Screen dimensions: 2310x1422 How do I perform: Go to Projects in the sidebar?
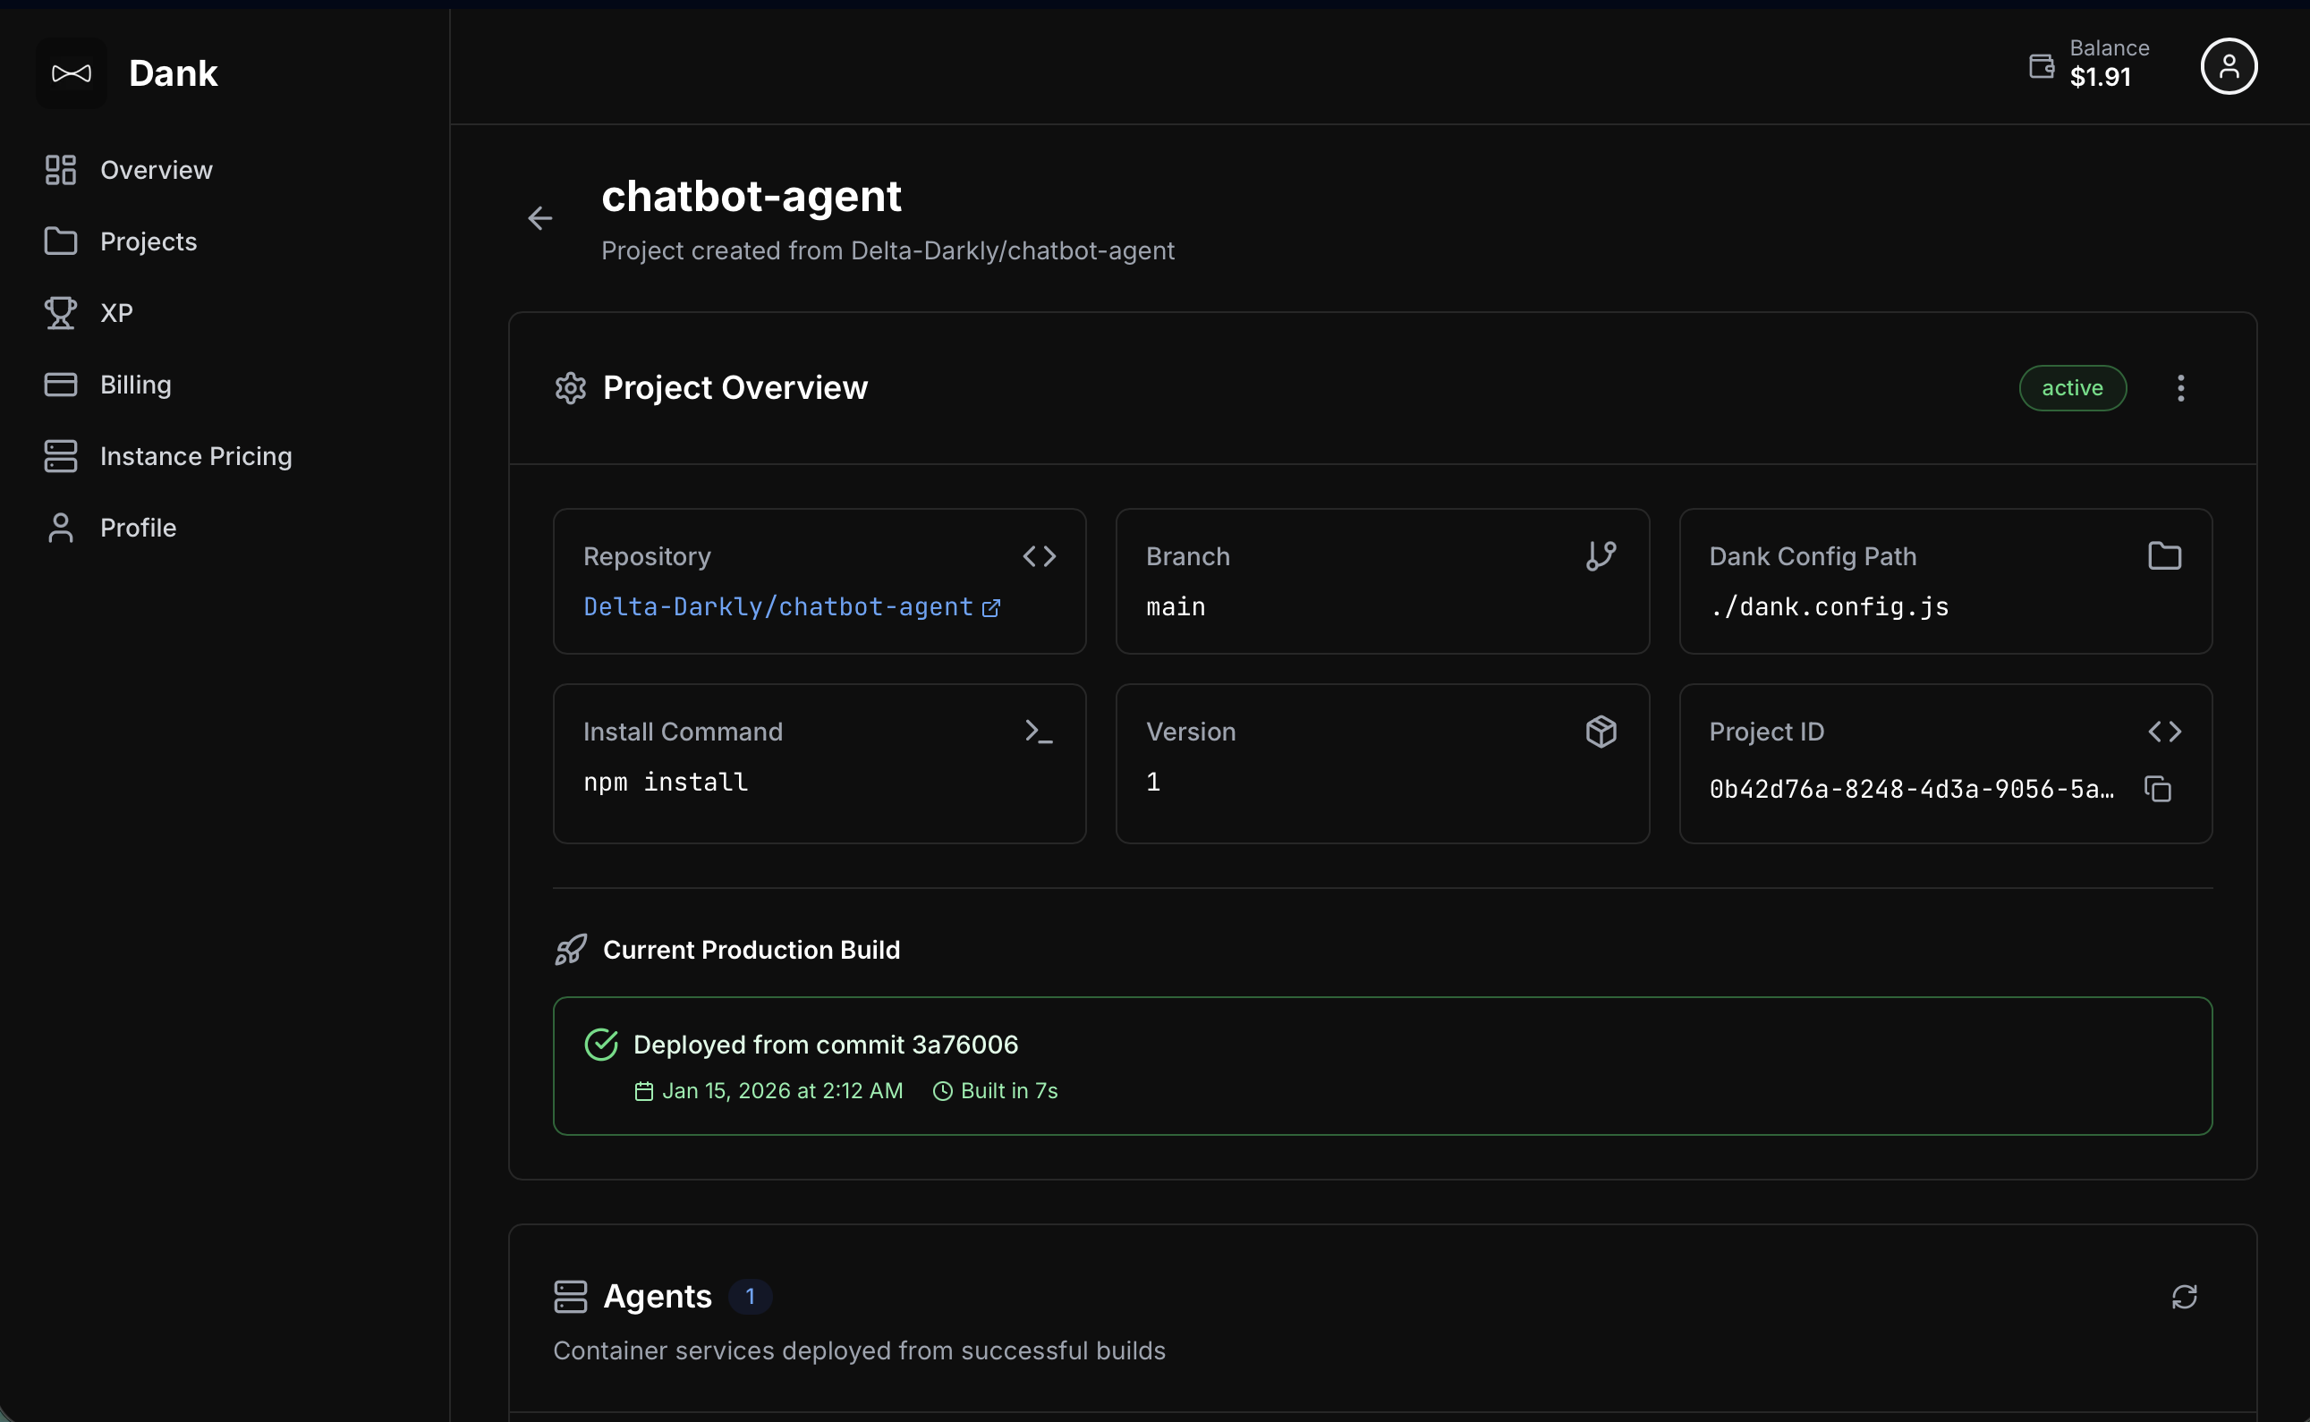coord(149,241)
